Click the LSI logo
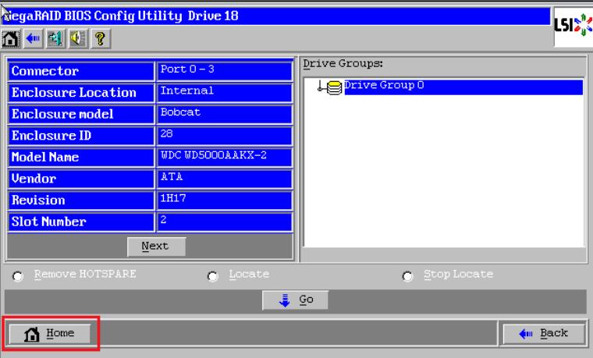Screen dimensions: 593x358 pyautogui.click(x=573, y=26)
